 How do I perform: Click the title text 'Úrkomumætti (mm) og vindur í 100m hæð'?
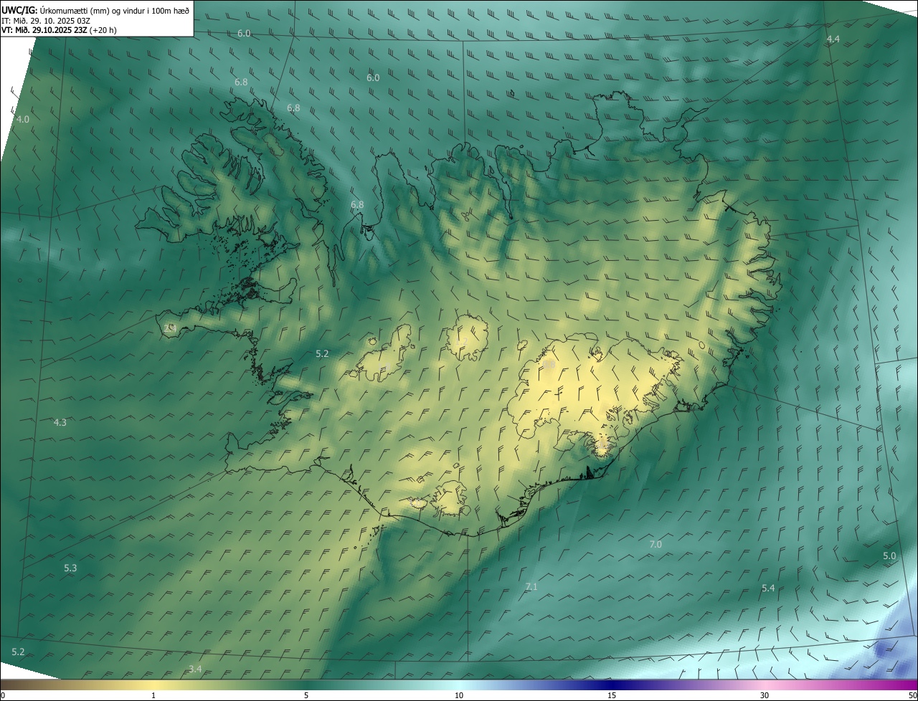point(115,10)
